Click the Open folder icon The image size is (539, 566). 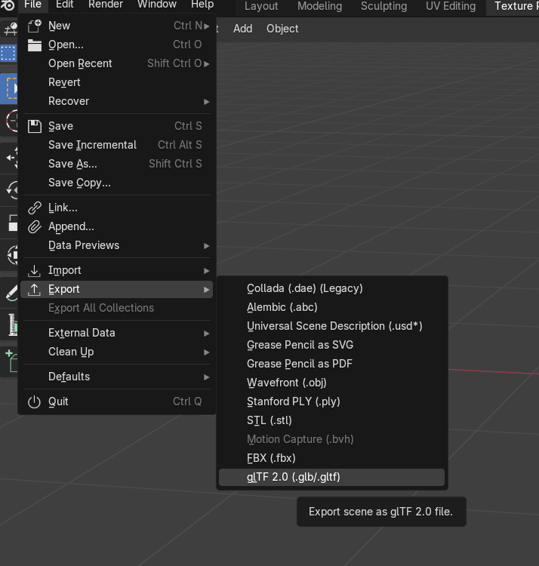(34, 45)
